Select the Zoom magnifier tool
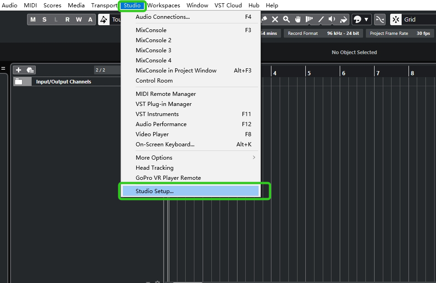436x283 pixels. tap(287, 19)
